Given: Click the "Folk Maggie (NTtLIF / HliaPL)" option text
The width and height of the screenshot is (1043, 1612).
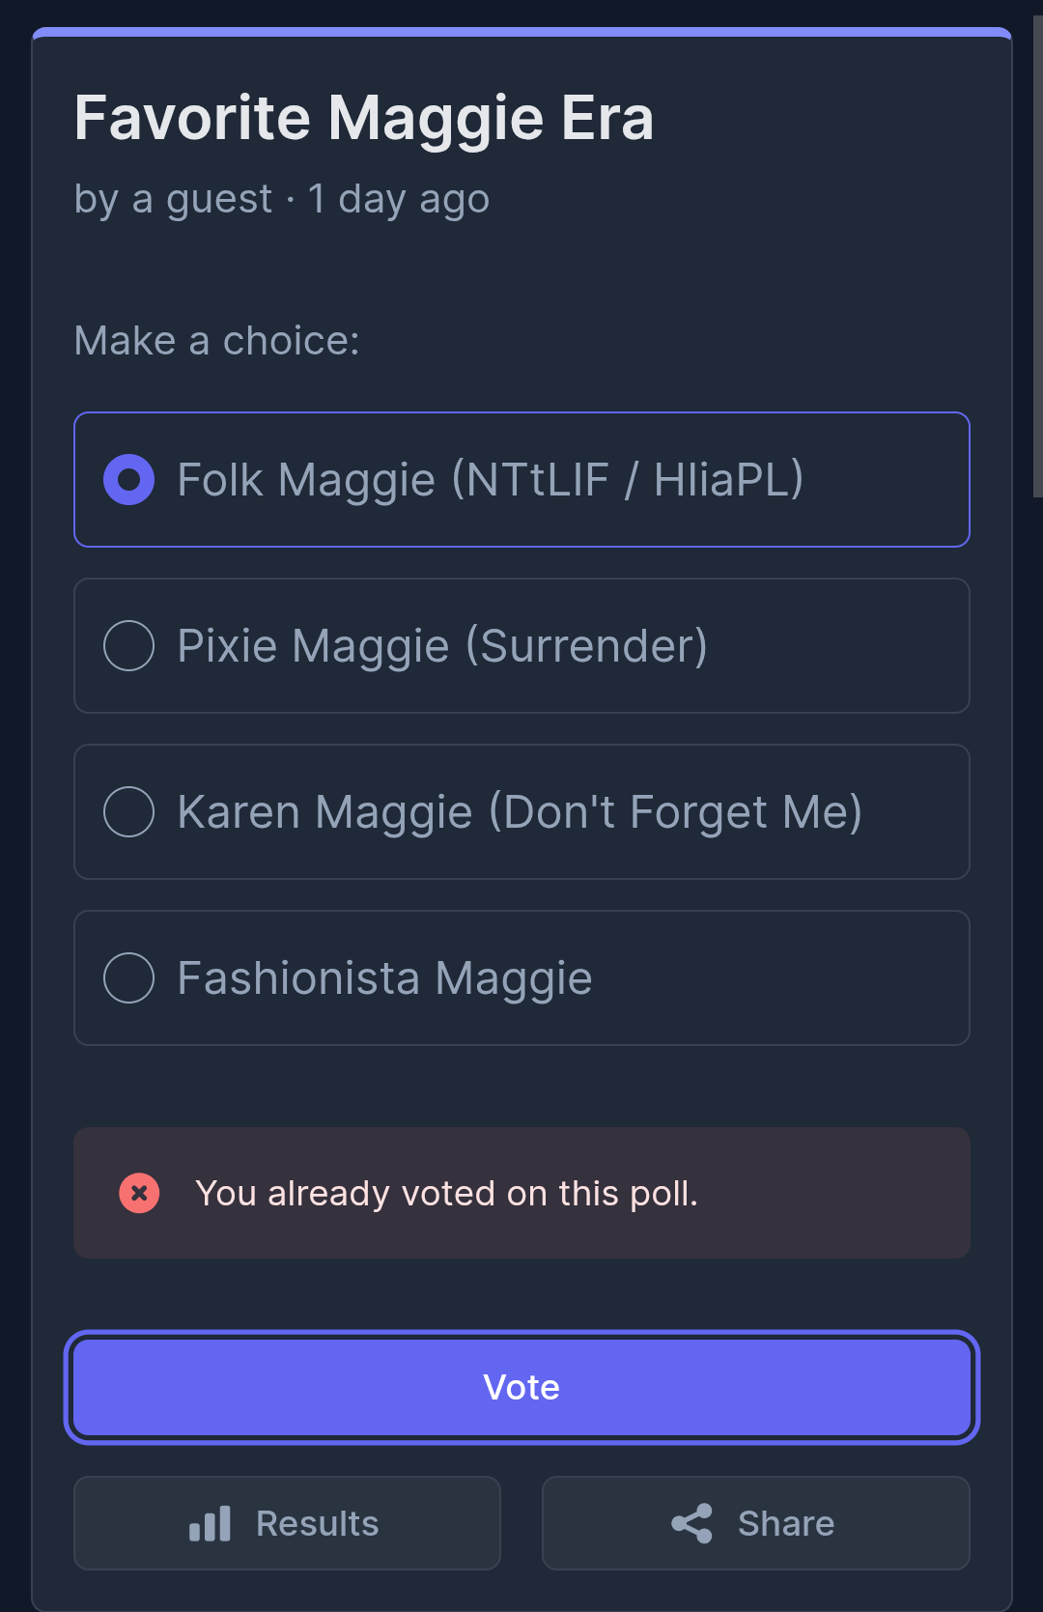Looking at the screenshot, I should (x=491, y=480).
